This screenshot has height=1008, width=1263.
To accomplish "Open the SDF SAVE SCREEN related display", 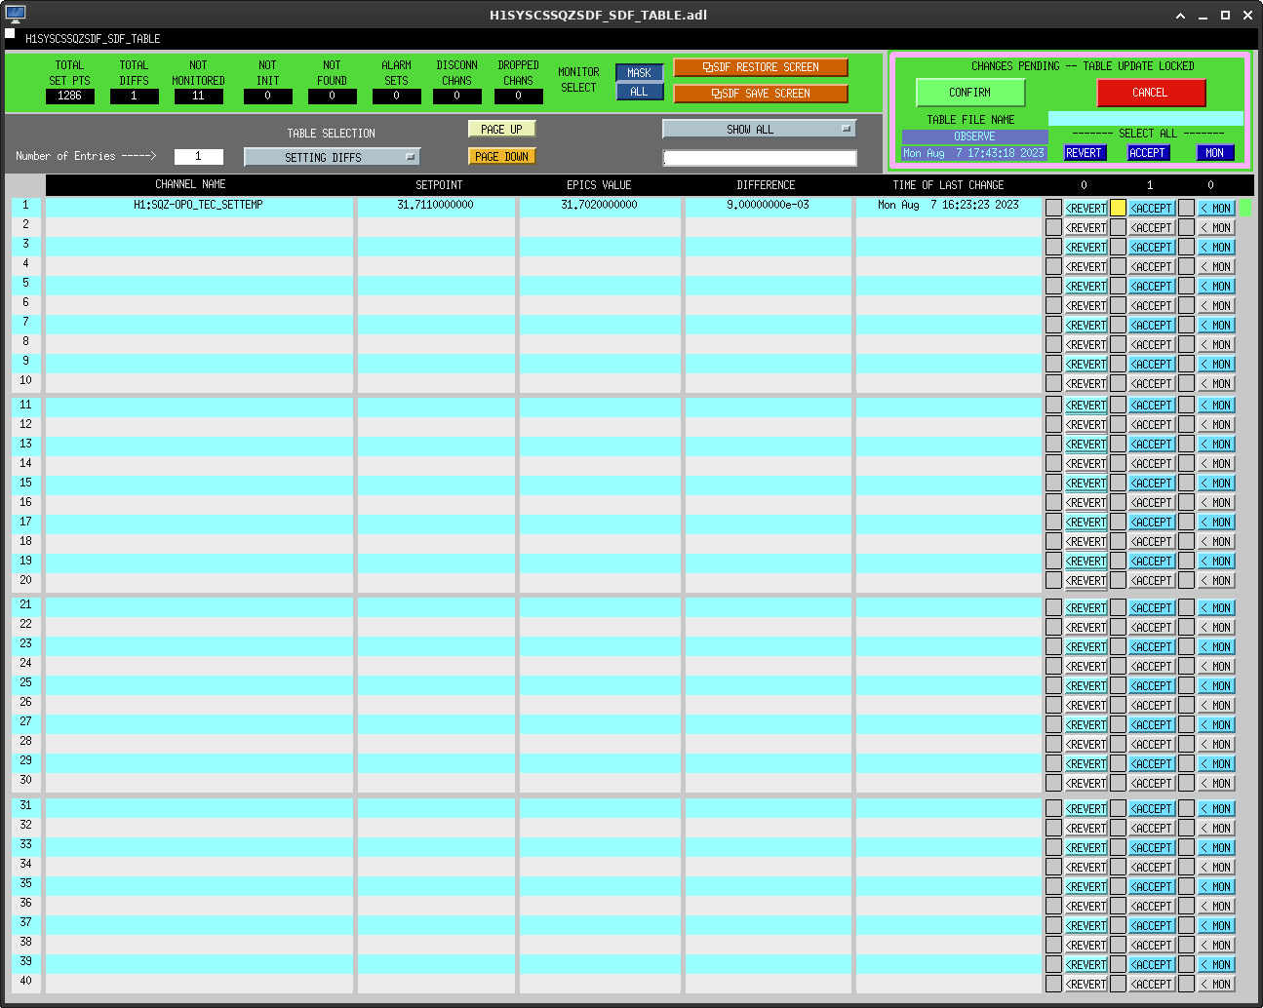I will [x=760, y=94].
